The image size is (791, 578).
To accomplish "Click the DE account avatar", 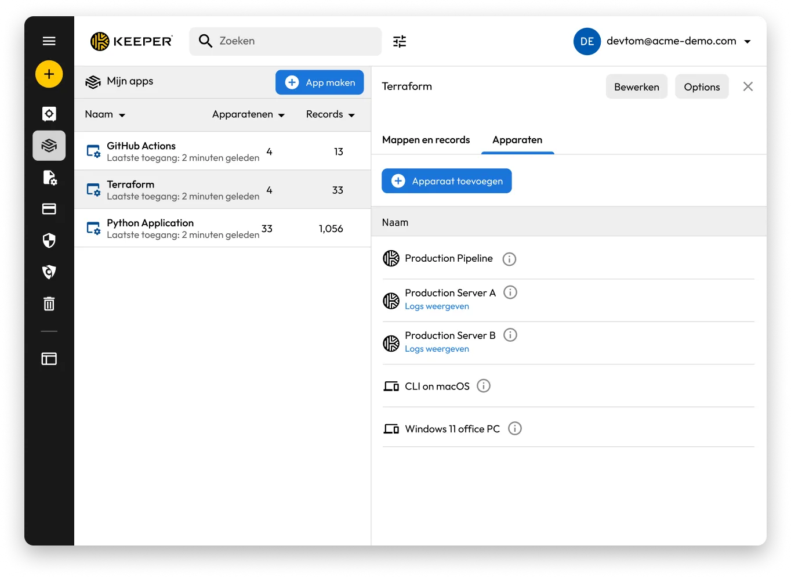I will 587,41.
